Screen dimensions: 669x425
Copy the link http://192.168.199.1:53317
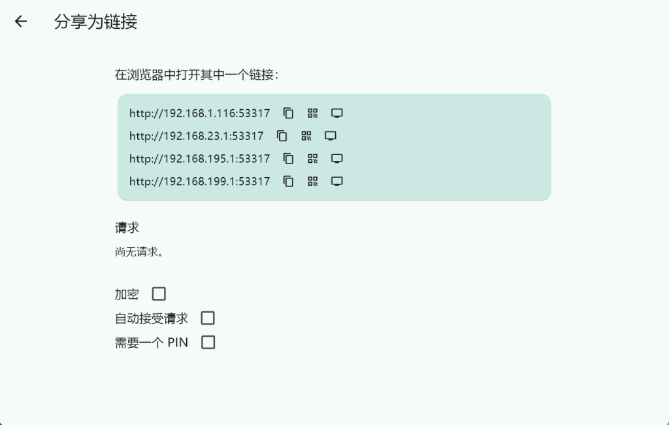[x=288, y=181]
